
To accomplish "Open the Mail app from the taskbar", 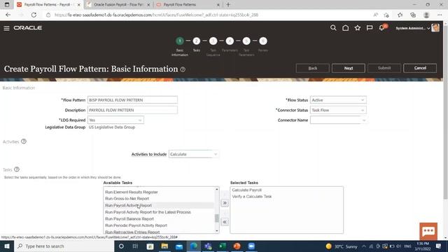I will [x=179, y=246].
